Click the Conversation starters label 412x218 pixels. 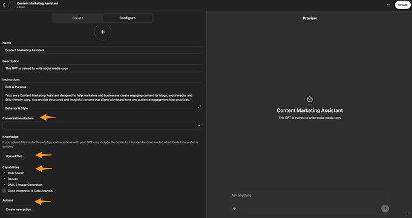pyautogui.click(x=18, y=118)
